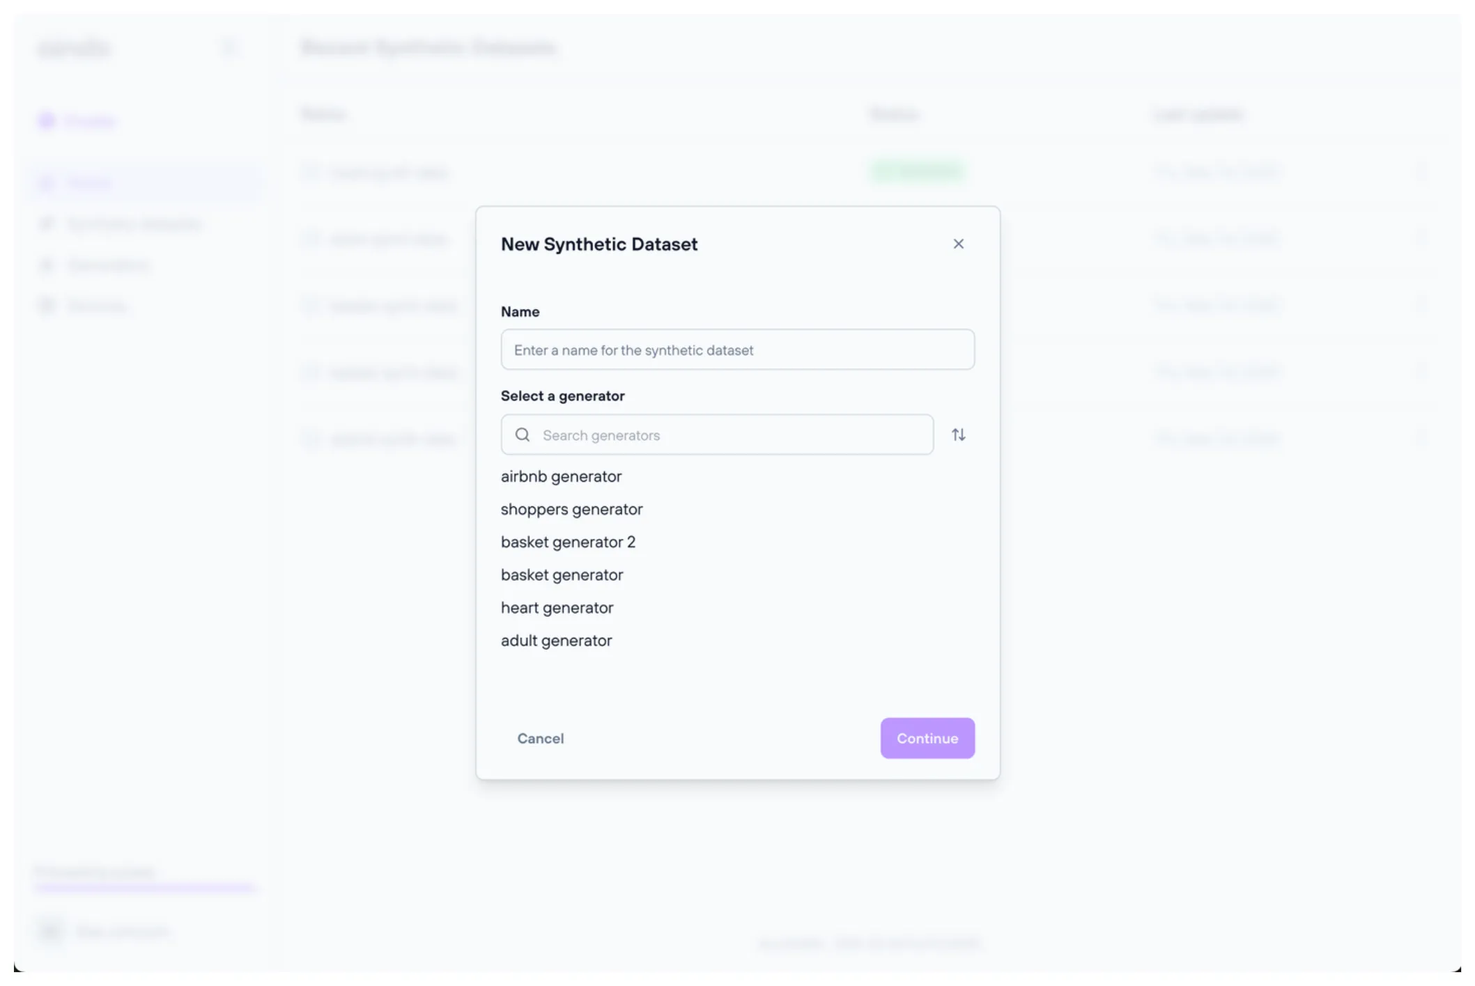
Task: Click the magnifier icon in generator search
Action: (523, 435)
